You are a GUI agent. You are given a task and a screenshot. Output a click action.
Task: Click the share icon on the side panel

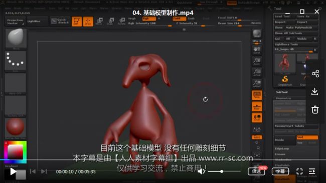tap(315, 74)
